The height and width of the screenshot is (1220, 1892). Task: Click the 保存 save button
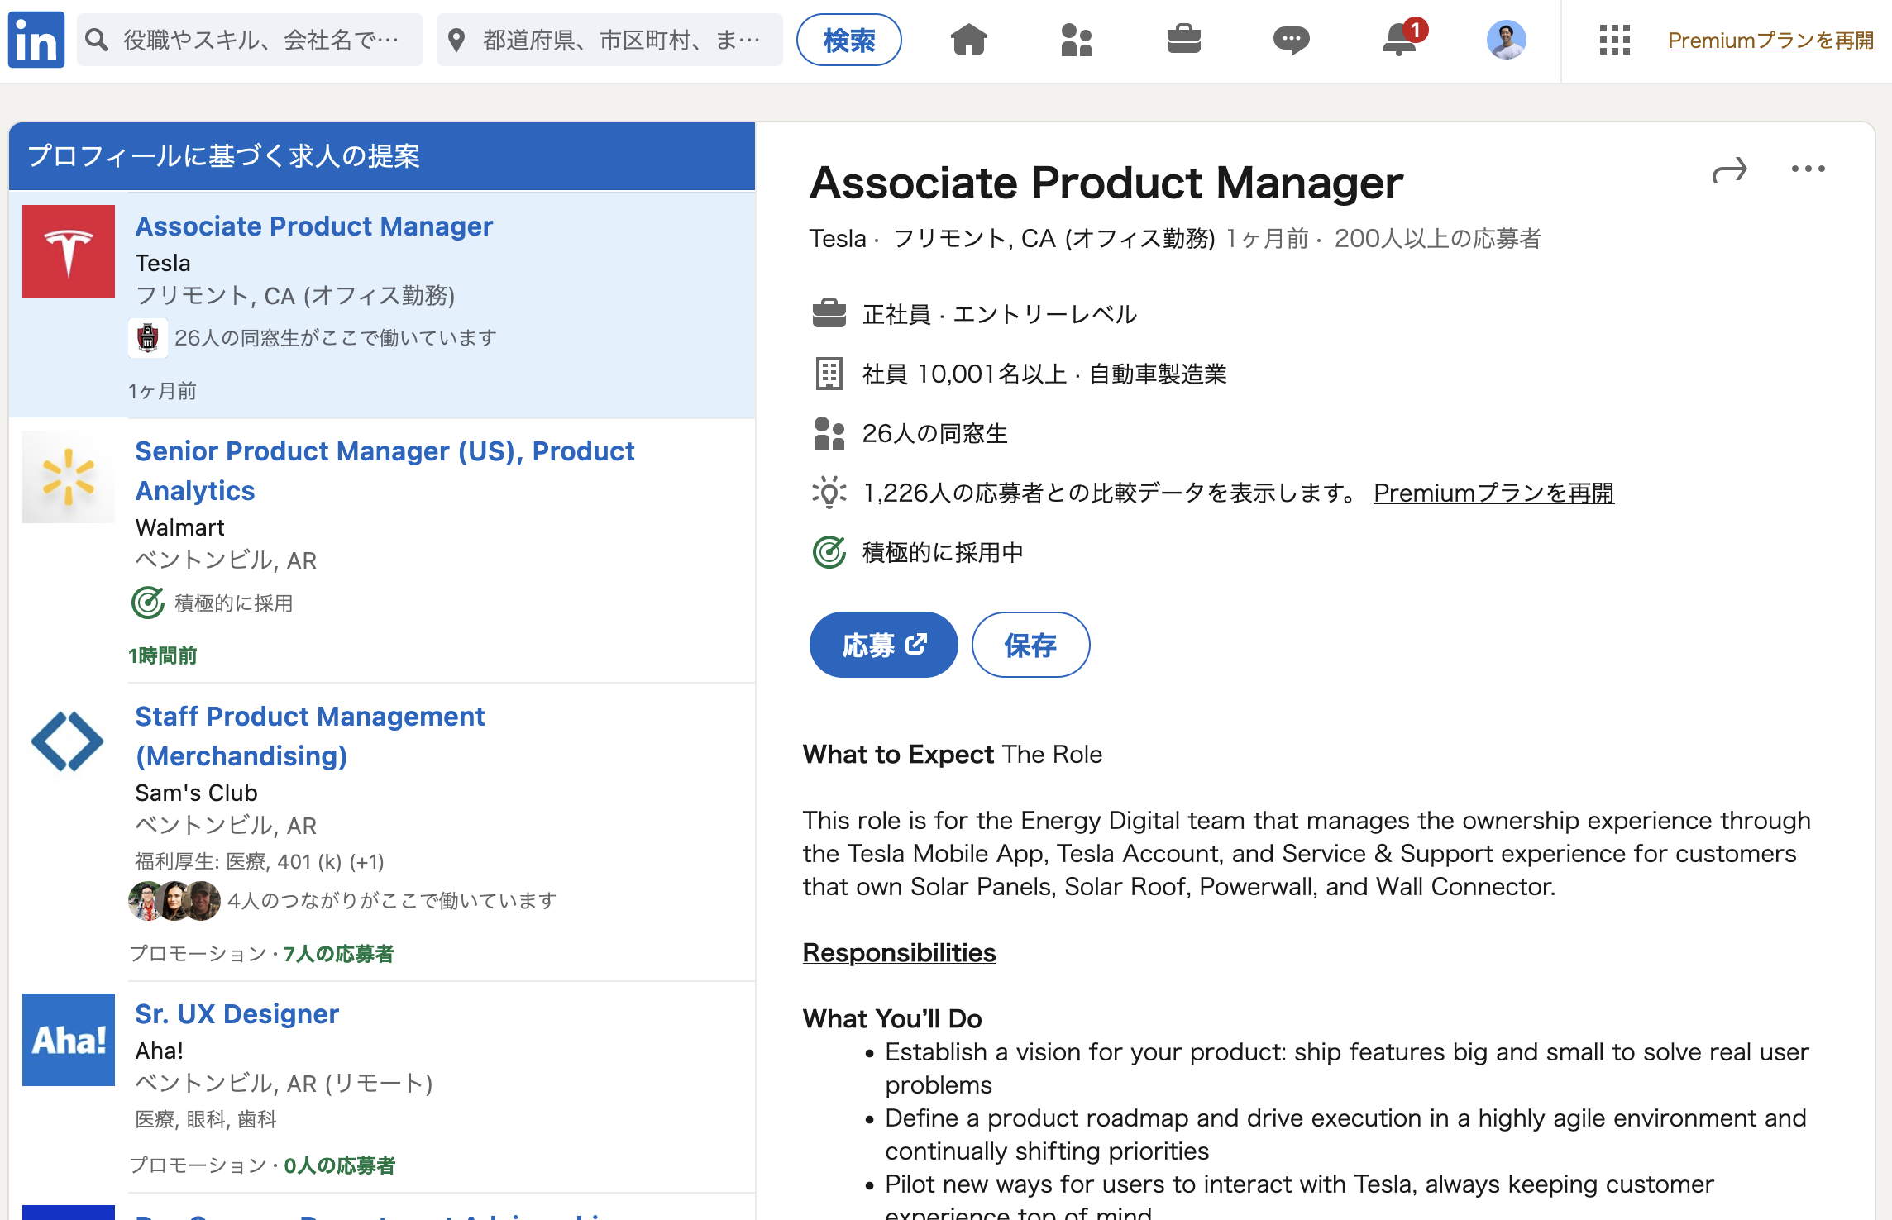pyautogui.click(x=1030, y=645)
